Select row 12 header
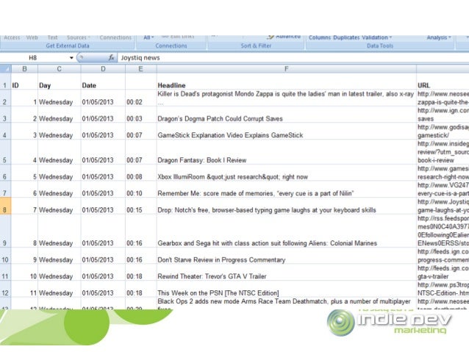469x352 pixels. click(x=5, y=289)
